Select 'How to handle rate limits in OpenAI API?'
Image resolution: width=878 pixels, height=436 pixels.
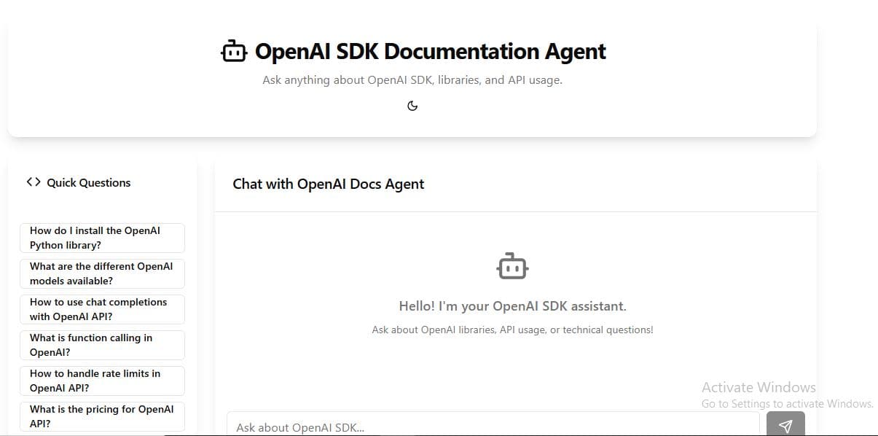[x=102, y=381]
